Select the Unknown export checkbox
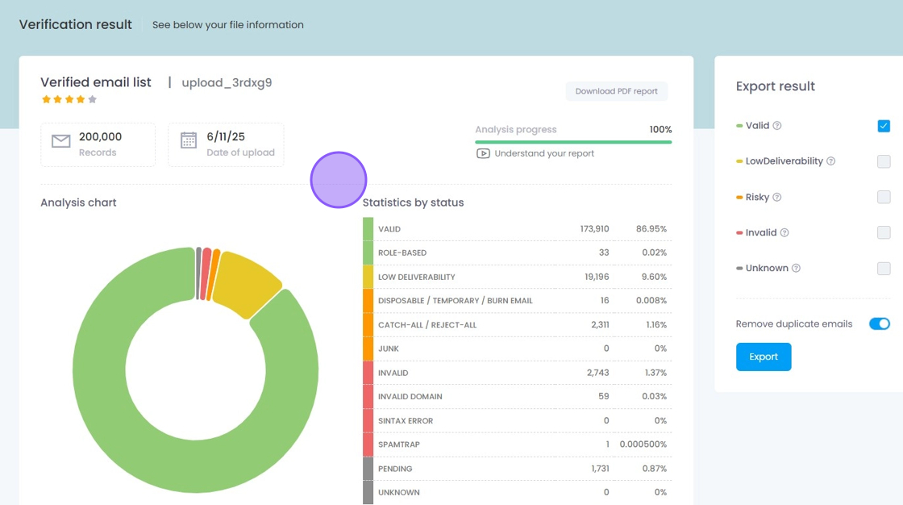 [x=884, y=269]
